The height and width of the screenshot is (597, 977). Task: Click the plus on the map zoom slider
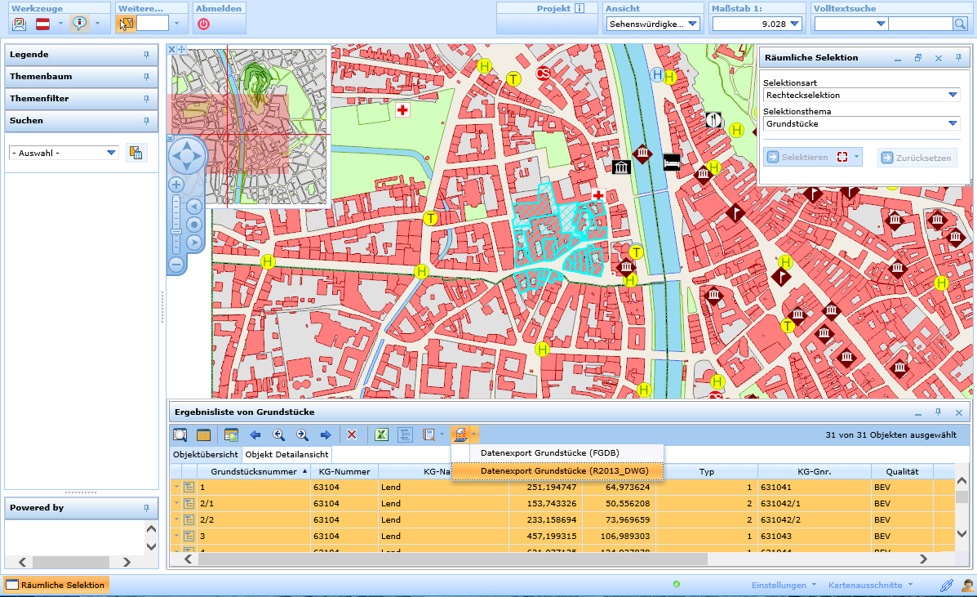(175, 185)
